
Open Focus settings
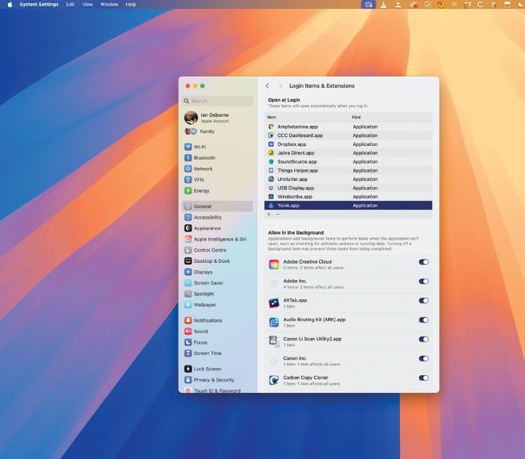tap(217, 342)
